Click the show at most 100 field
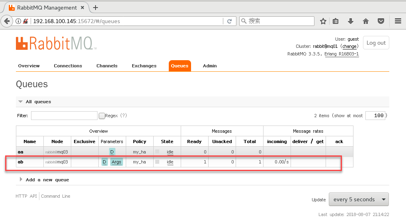406x220 pixels. [375, 116]
